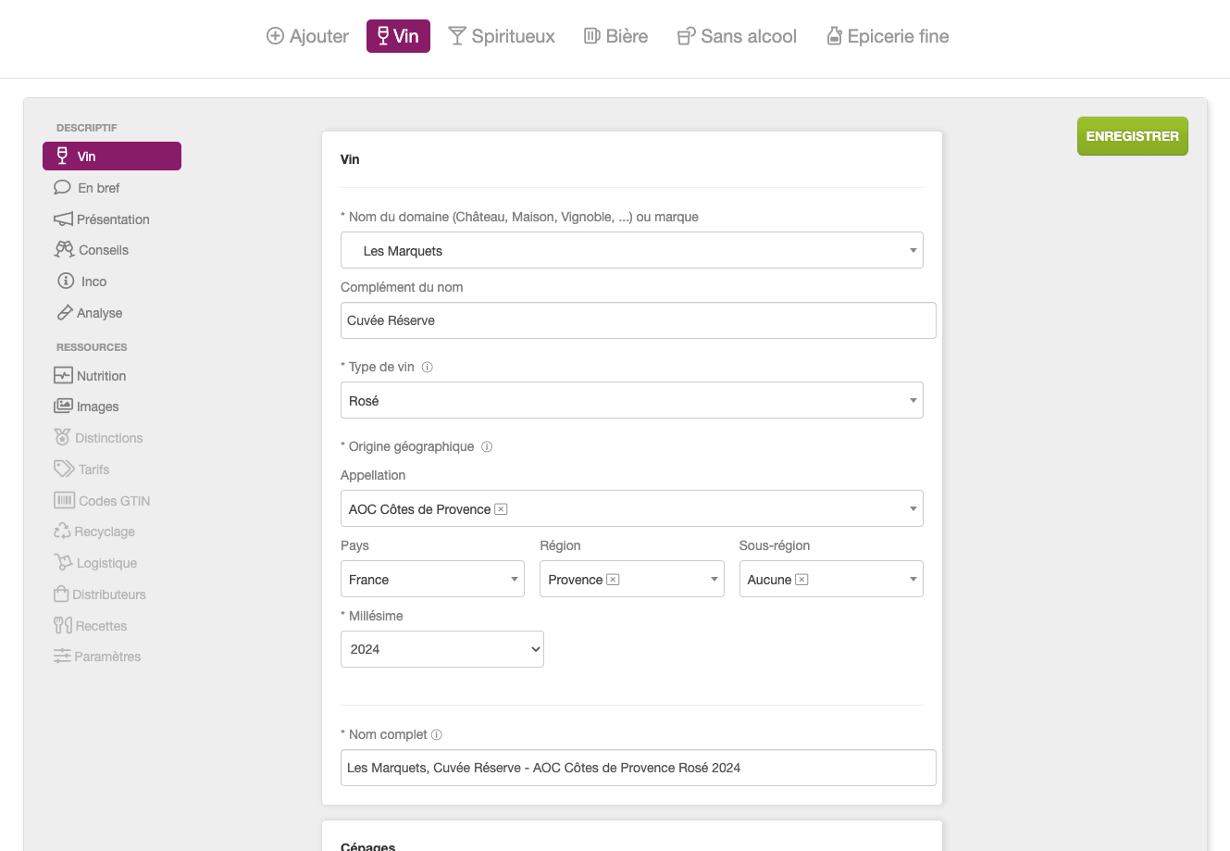Clear the Aucune sous-région selection

coord(802,580)
